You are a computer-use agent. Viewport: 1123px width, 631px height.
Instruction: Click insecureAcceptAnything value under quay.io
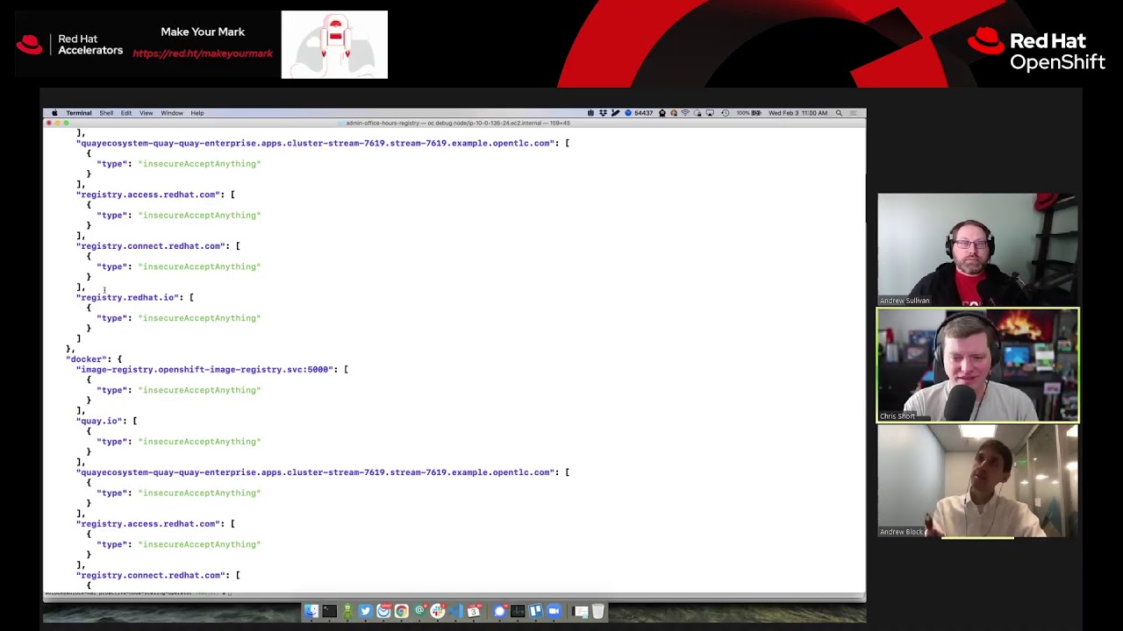click(x=199, y=442)
